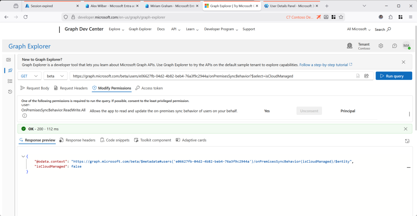
Task: Open the help icon in header
Action: (394, 46)
